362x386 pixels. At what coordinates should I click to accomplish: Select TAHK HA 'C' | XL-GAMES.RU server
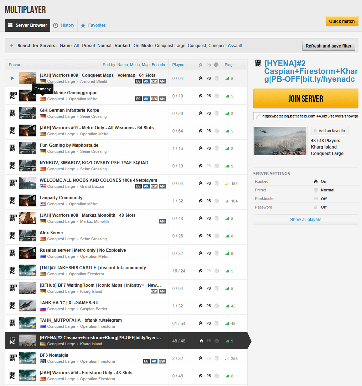126,306
